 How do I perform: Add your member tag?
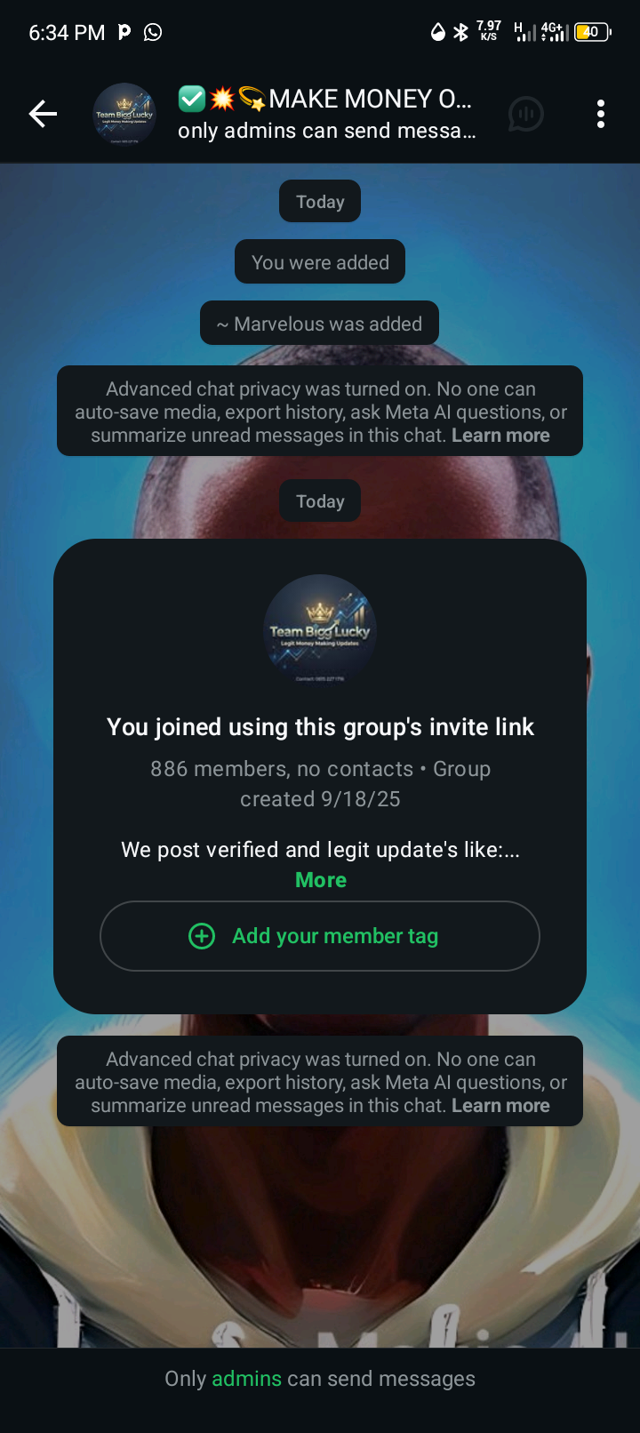click(x=320, y=936)
